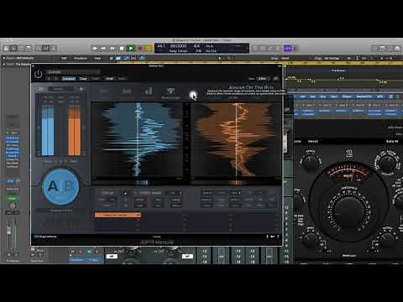Screen dimensions: 403x302
Task: Click the Paste button in plugin header
Action: [96, 79]
